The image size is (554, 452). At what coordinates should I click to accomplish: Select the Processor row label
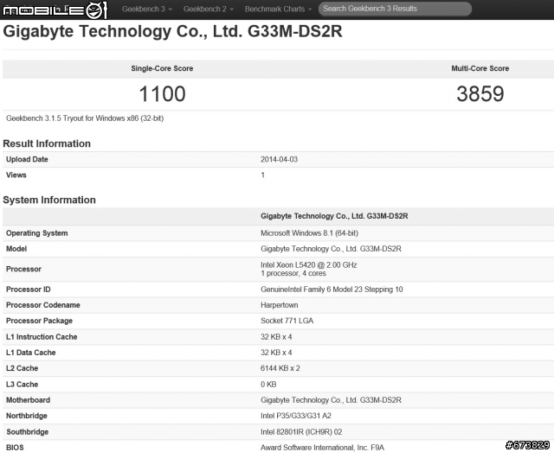point(23,269)
